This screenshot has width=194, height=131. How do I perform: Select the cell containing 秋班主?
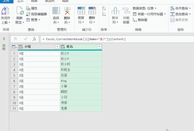[81, 70]
